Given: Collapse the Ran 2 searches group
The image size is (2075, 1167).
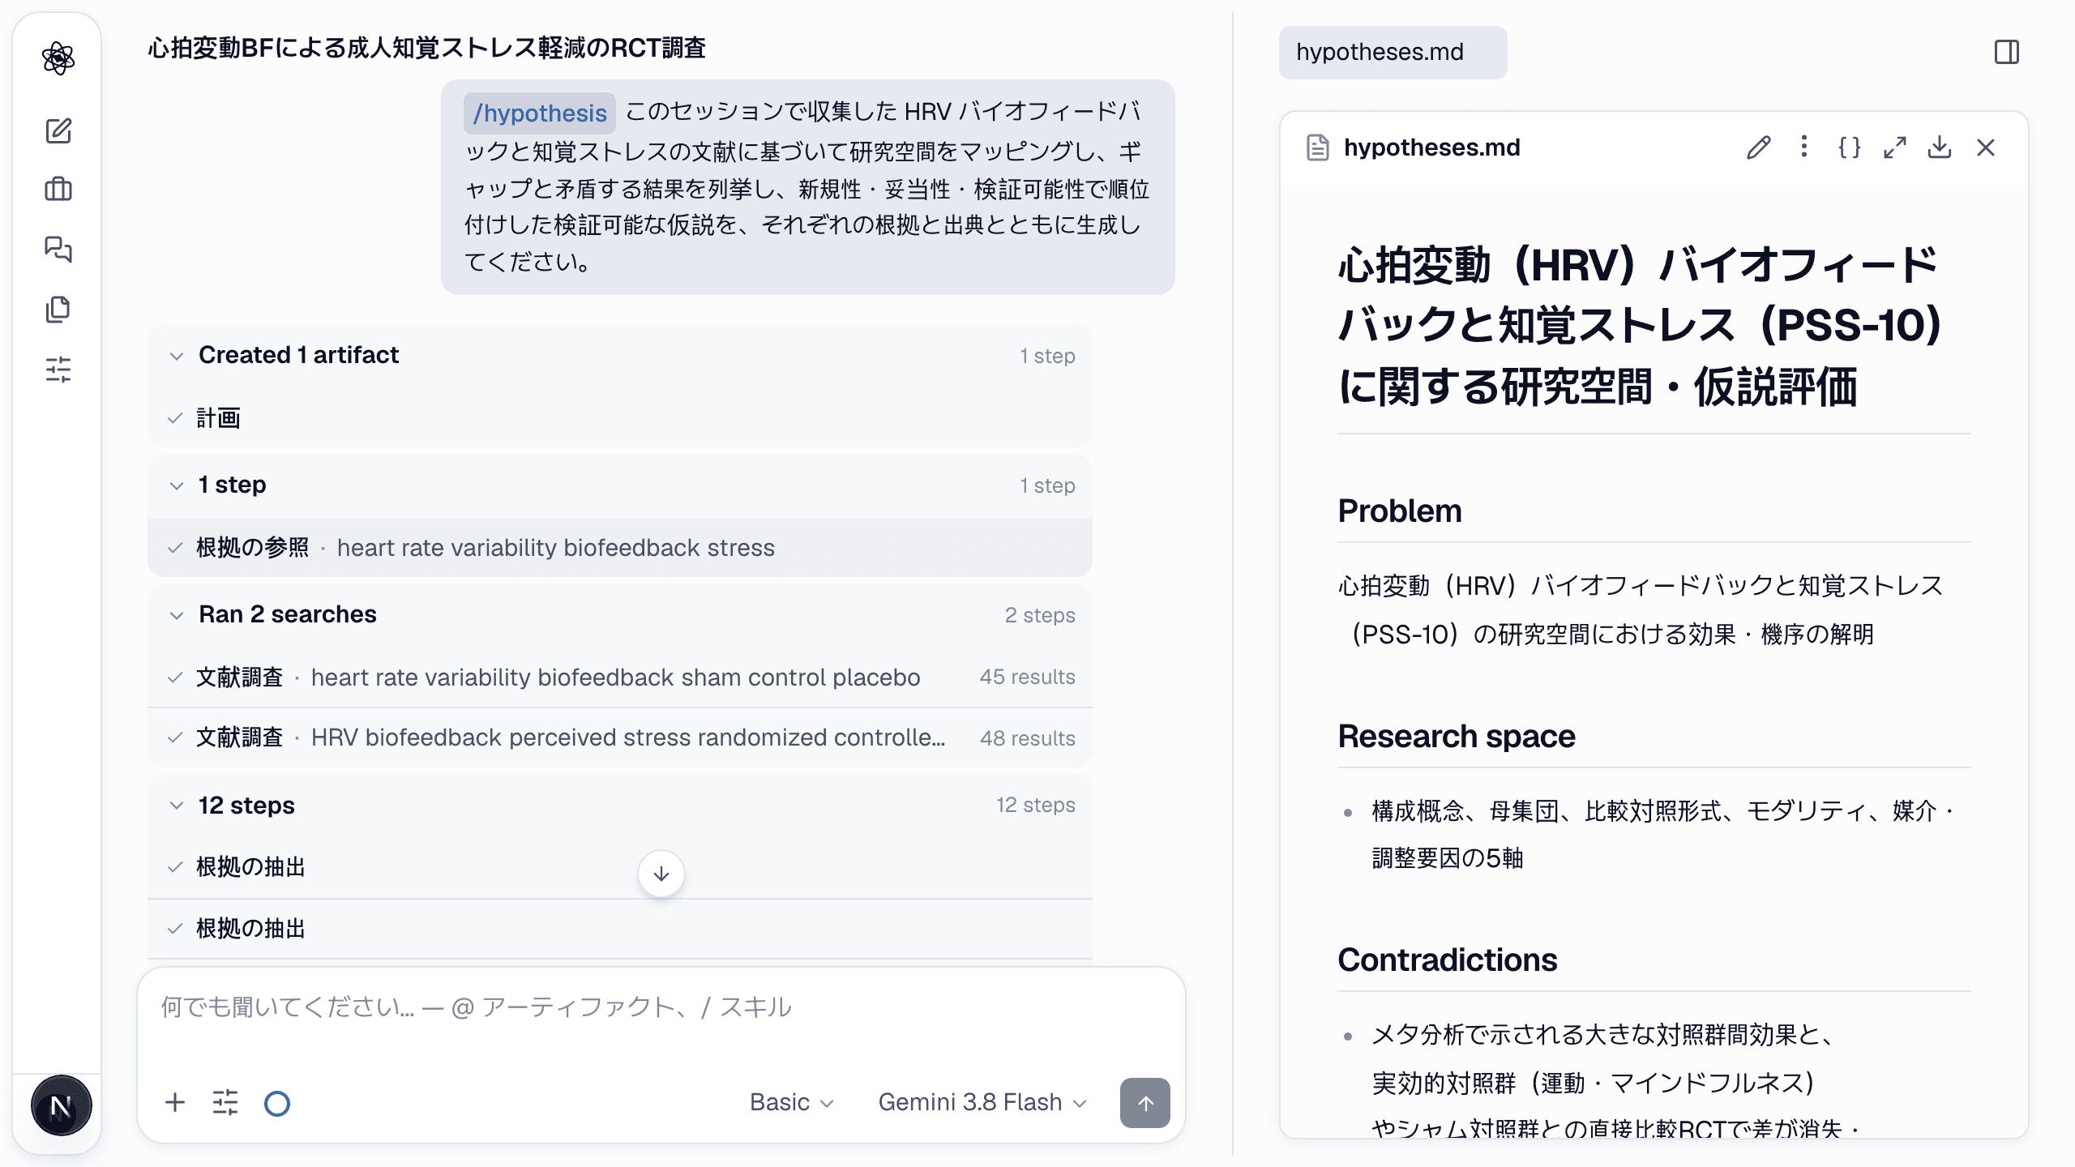Looking at the screenshot, I should click(620, 614).
